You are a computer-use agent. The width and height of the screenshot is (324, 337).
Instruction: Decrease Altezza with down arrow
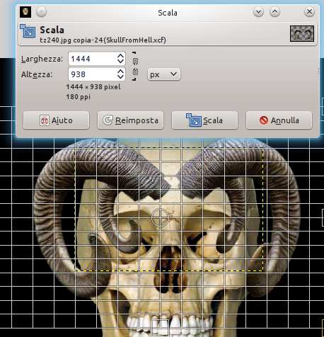click(x=120, y=76)
